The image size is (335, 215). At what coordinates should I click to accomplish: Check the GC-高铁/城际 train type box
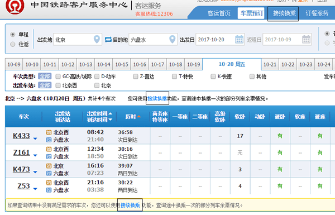[x=58, y=77]
